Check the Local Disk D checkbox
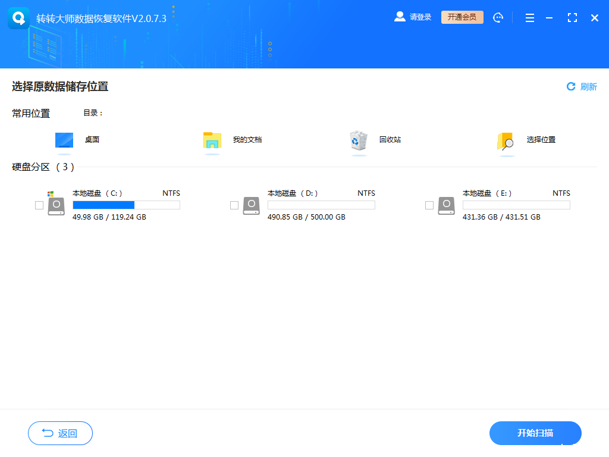This screenshot has width=609, height=457. click(234, 205)
